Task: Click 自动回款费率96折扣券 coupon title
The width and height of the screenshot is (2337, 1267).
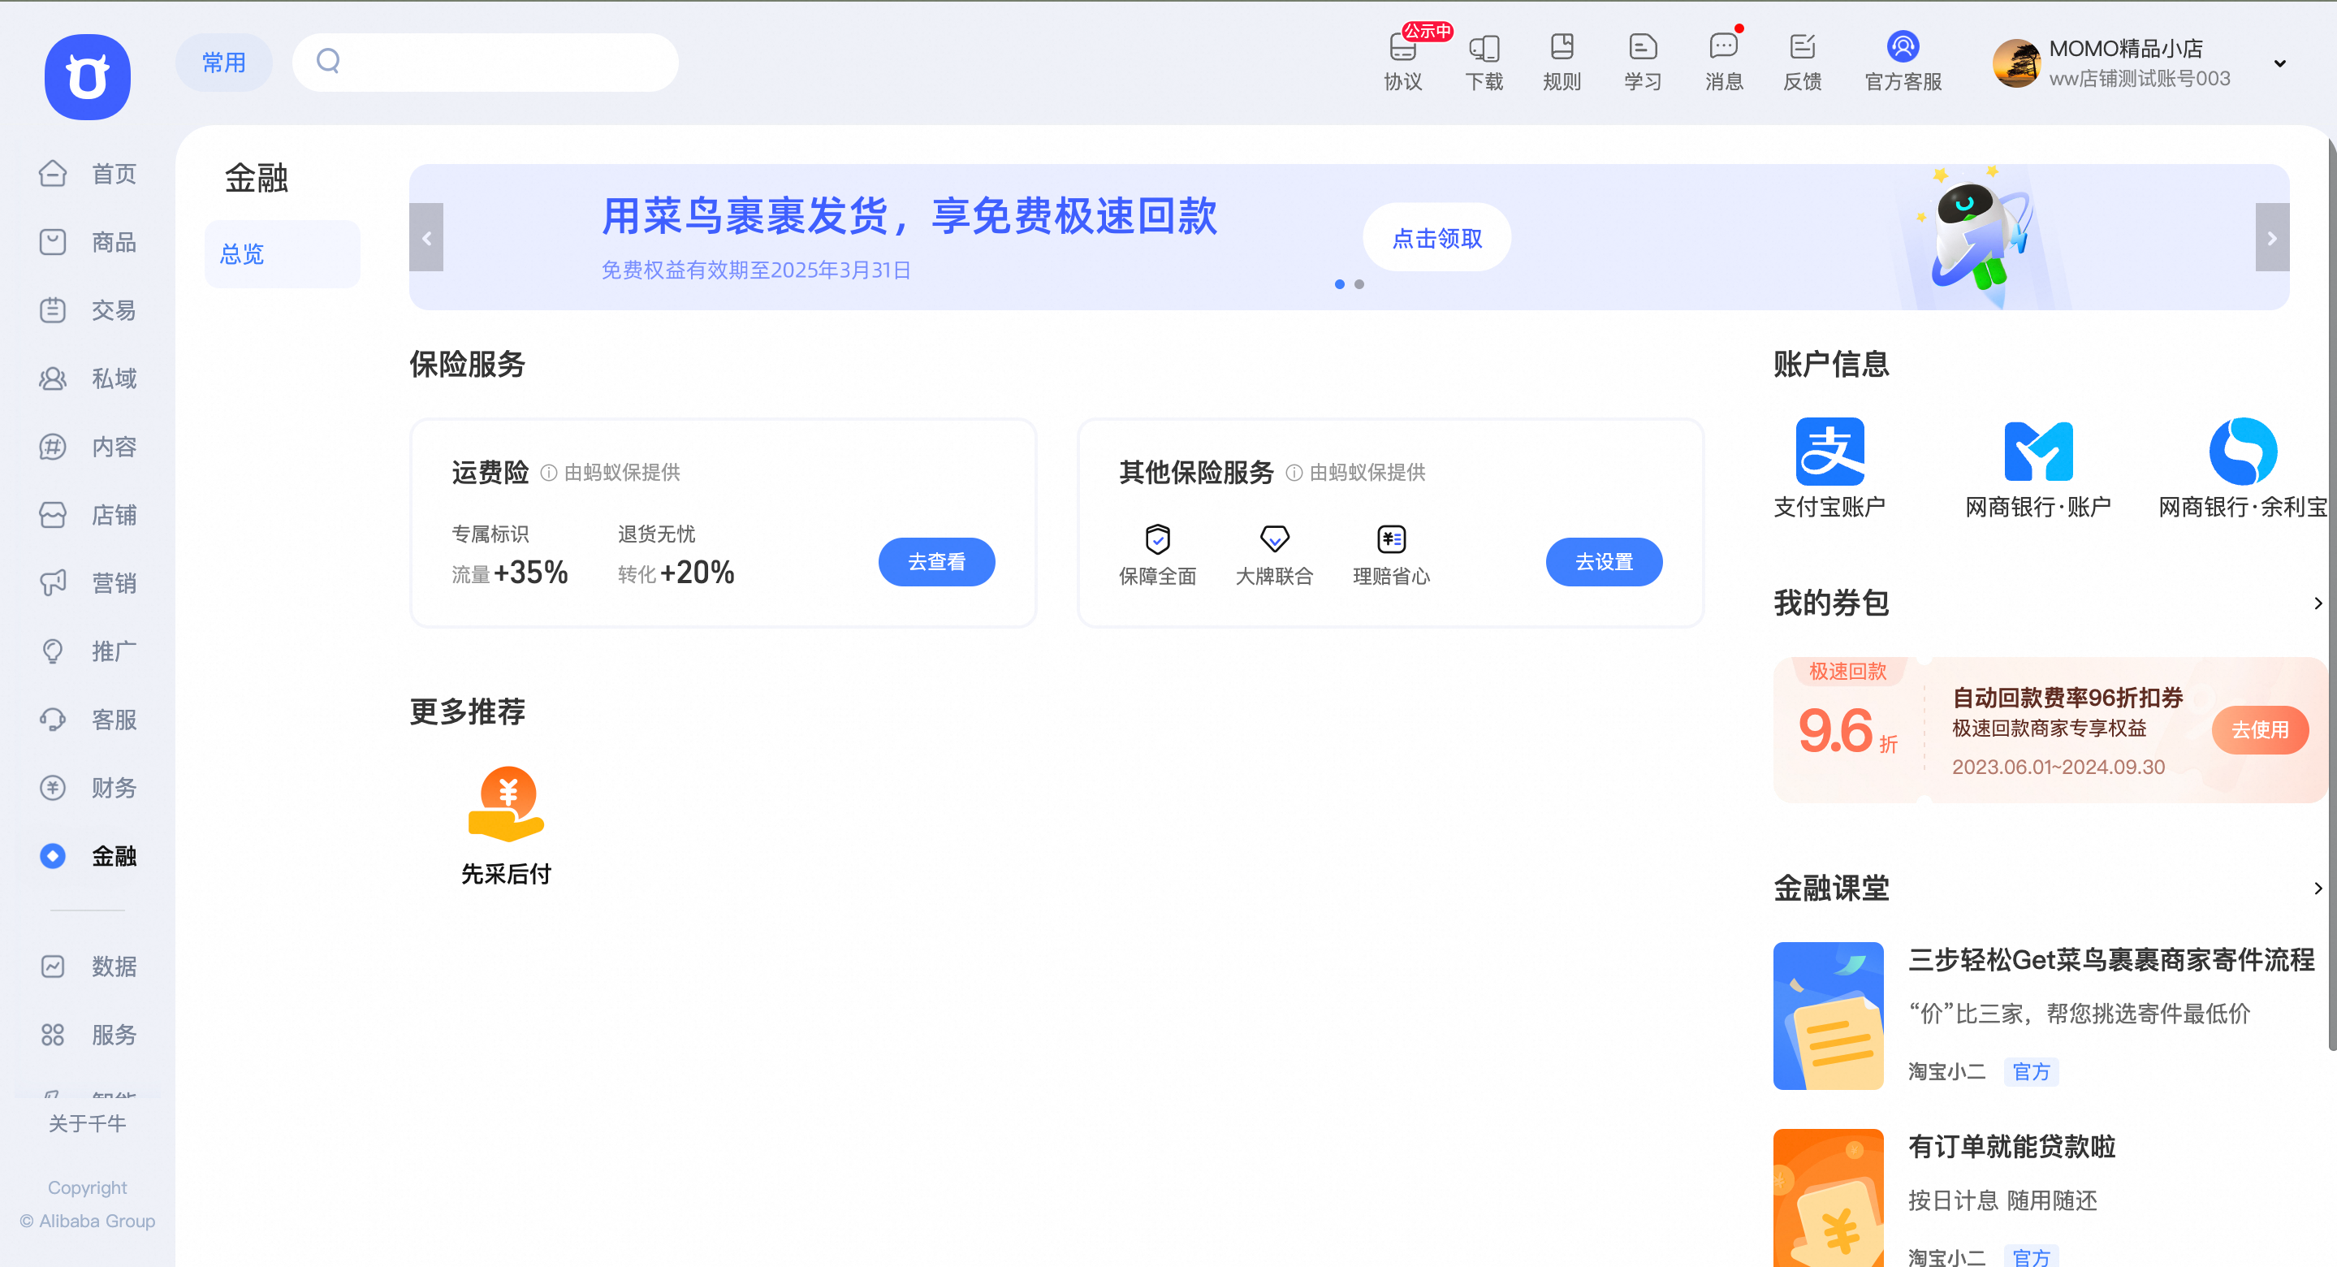Action: click(x=2067, y=697)
